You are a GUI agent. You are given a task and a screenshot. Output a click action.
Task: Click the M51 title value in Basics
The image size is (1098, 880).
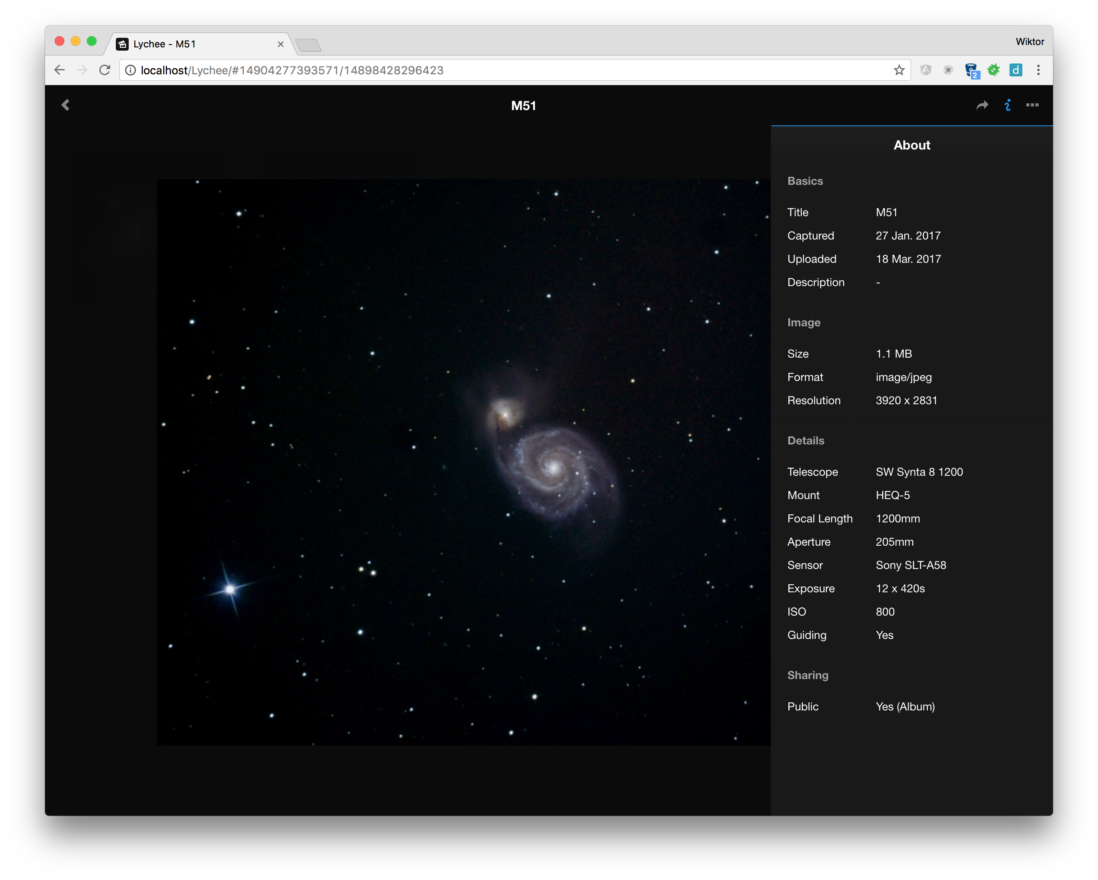(x=886, y=213)
